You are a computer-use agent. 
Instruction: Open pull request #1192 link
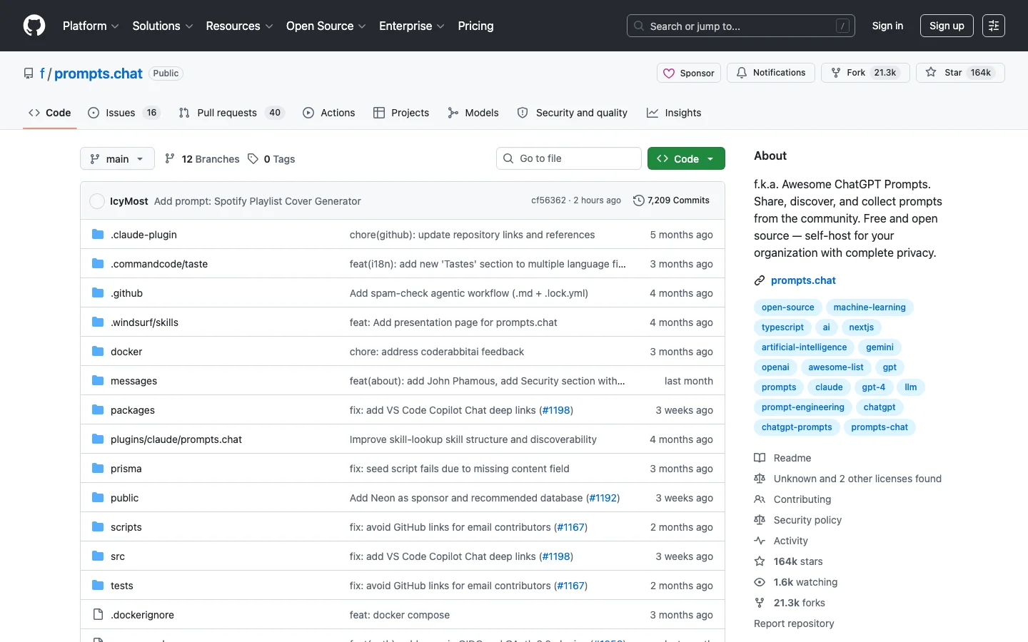point(603,498)
